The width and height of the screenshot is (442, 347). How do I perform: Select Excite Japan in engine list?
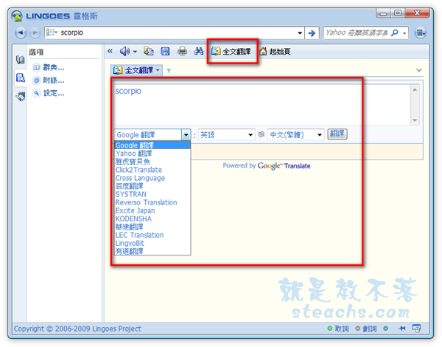152,211
